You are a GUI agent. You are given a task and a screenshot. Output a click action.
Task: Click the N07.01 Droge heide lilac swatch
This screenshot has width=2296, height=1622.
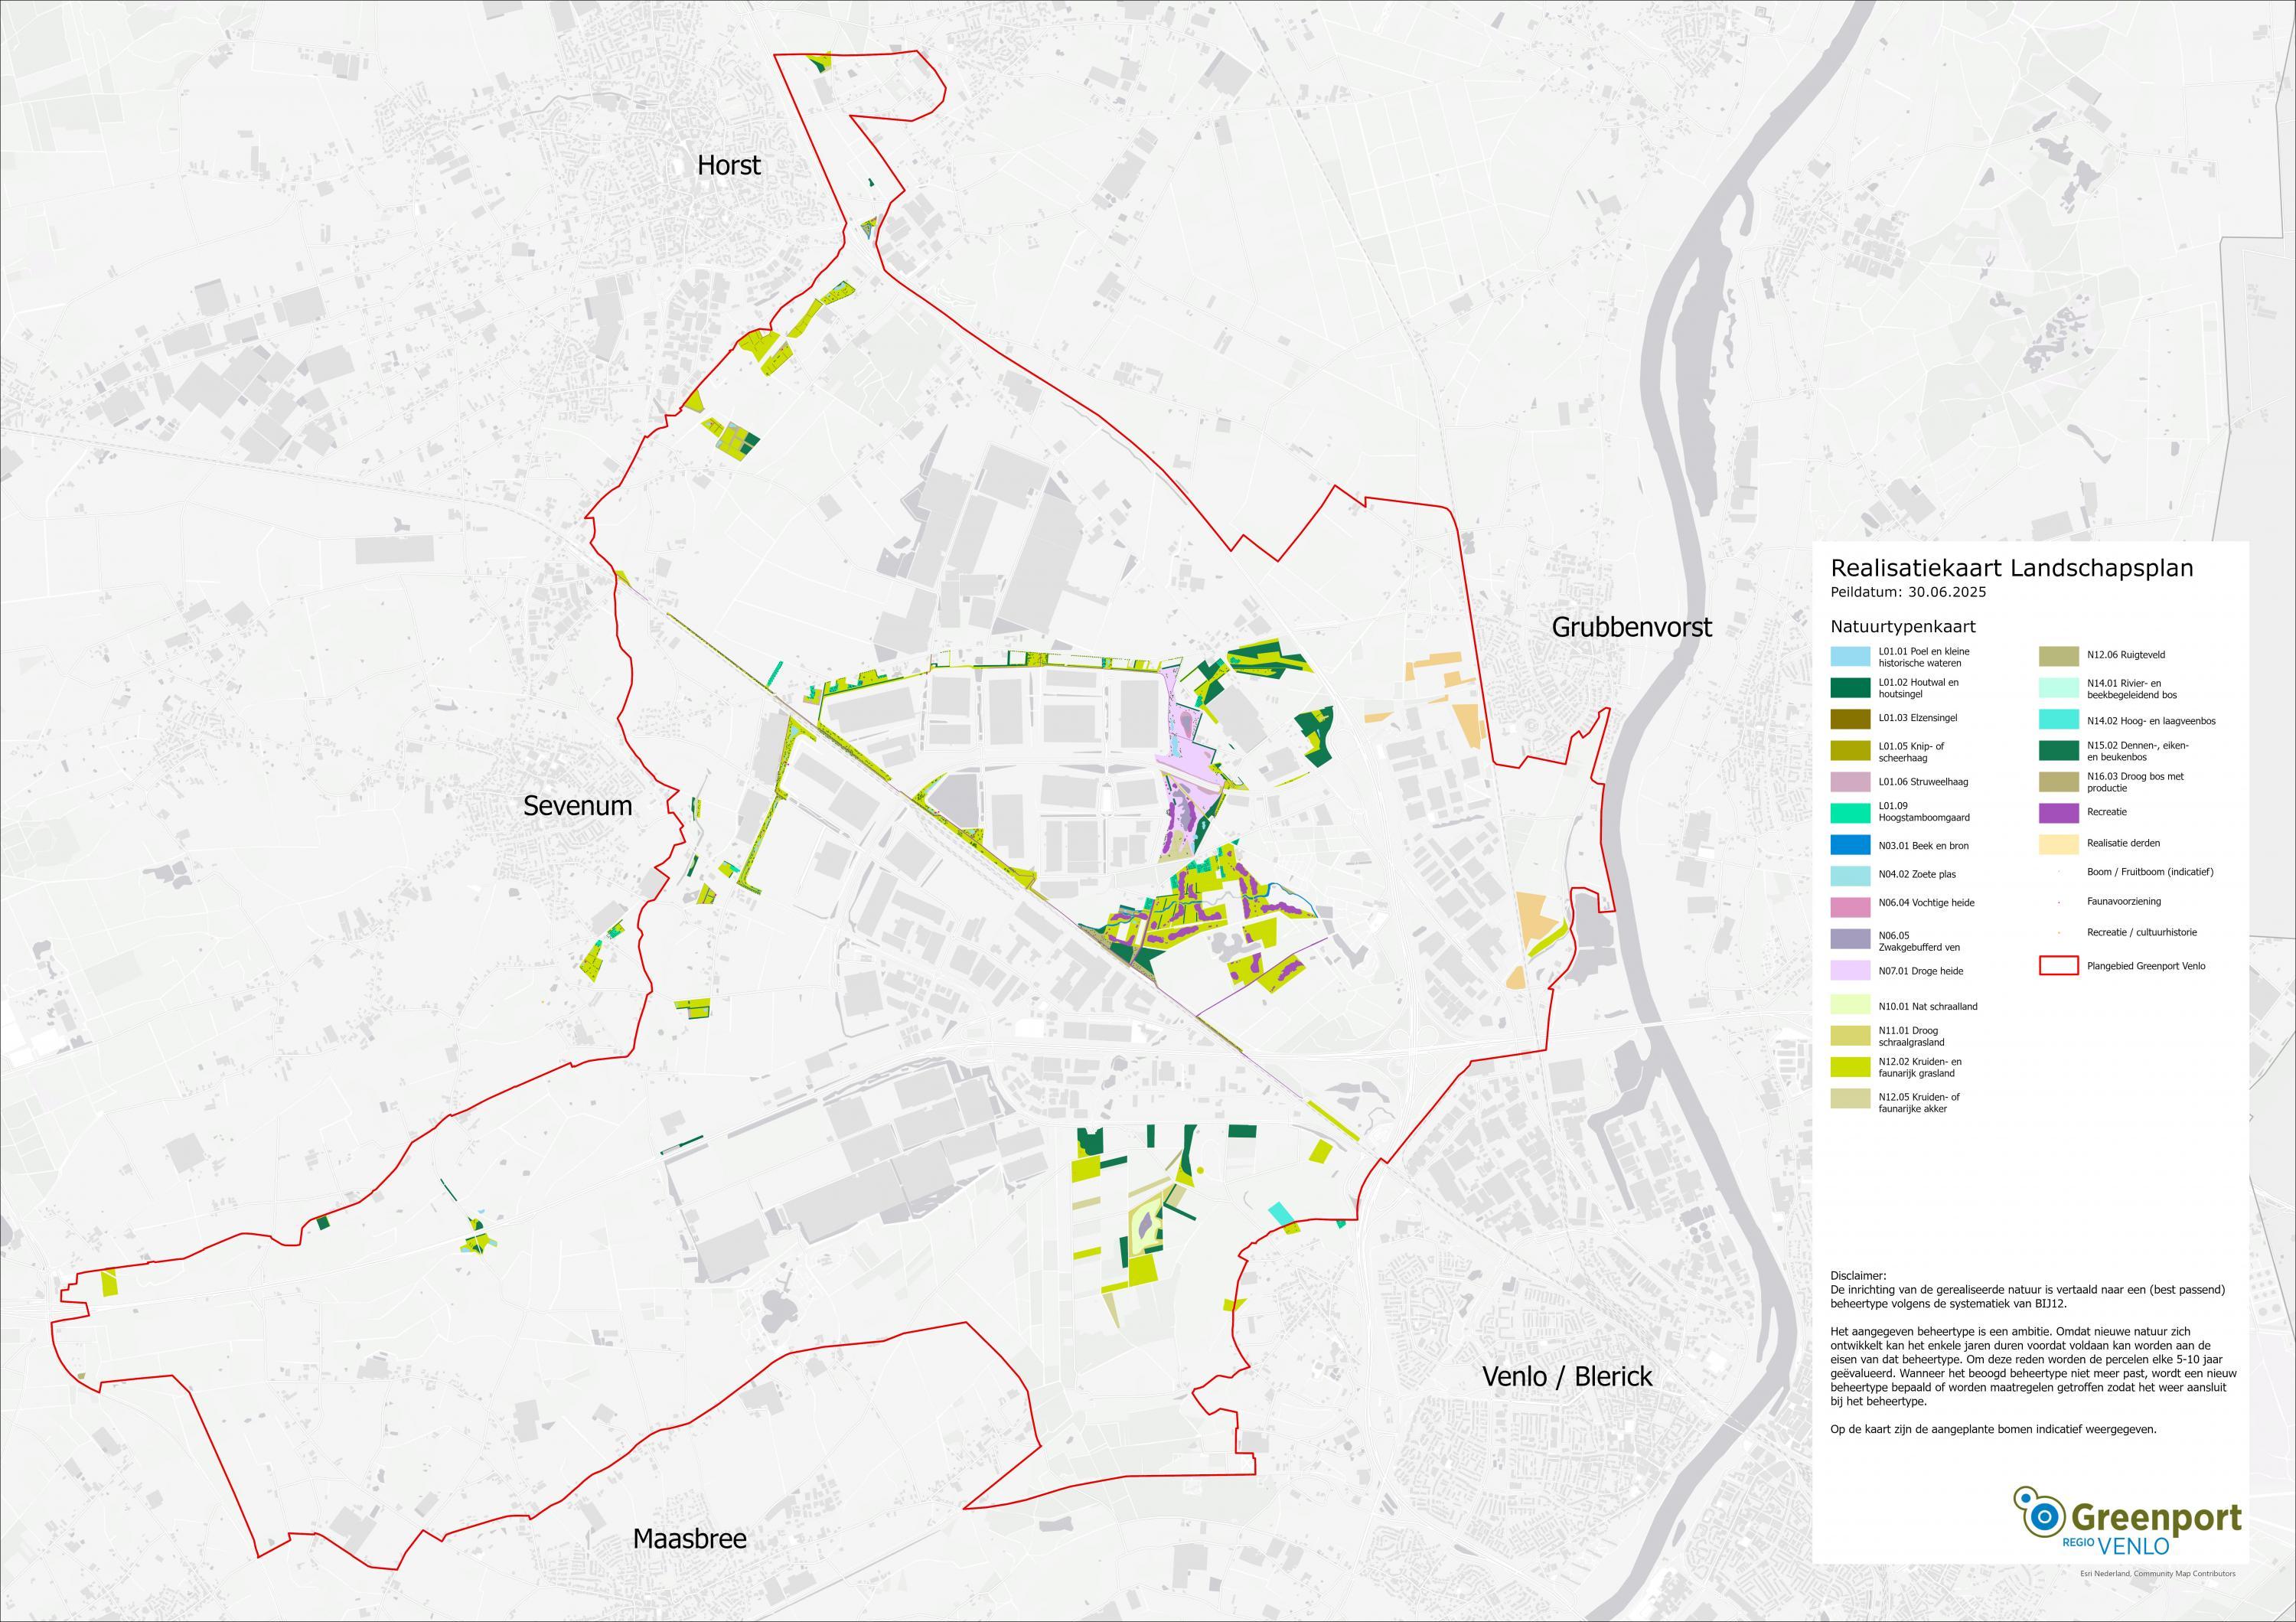1851,971
